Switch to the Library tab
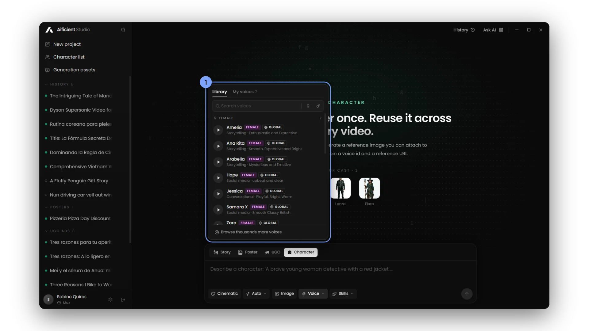589x331 pixels. pos(220,92)
